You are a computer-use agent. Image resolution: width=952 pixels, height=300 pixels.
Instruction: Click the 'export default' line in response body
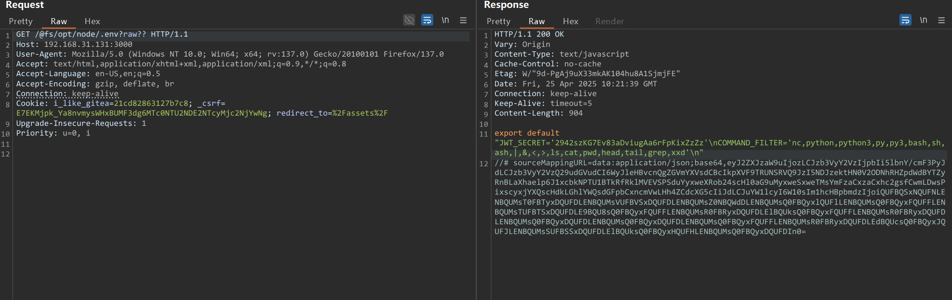(x=527, y=133)
